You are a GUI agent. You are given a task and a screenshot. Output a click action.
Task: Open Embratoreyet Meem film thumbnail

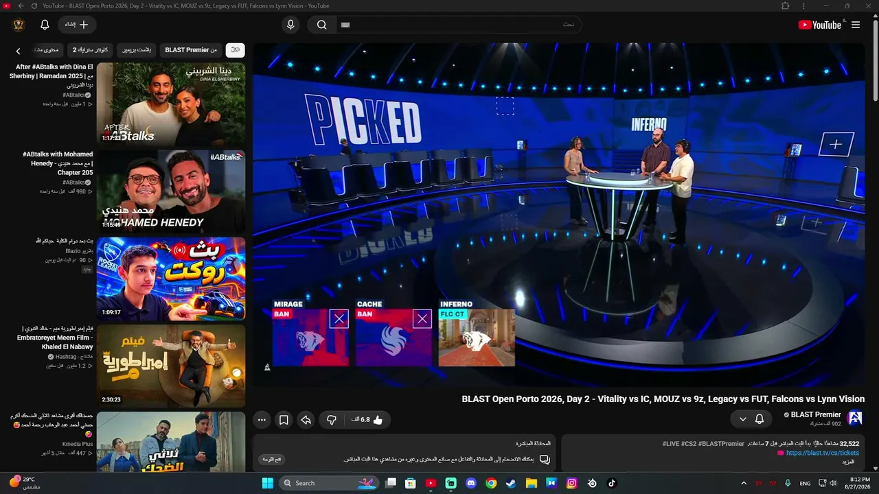171,366
